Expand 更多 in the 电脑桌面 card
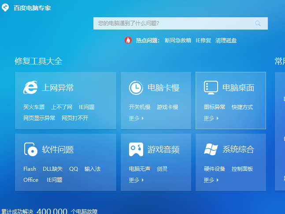Screen dimensions: 285x214 point(211,118)
